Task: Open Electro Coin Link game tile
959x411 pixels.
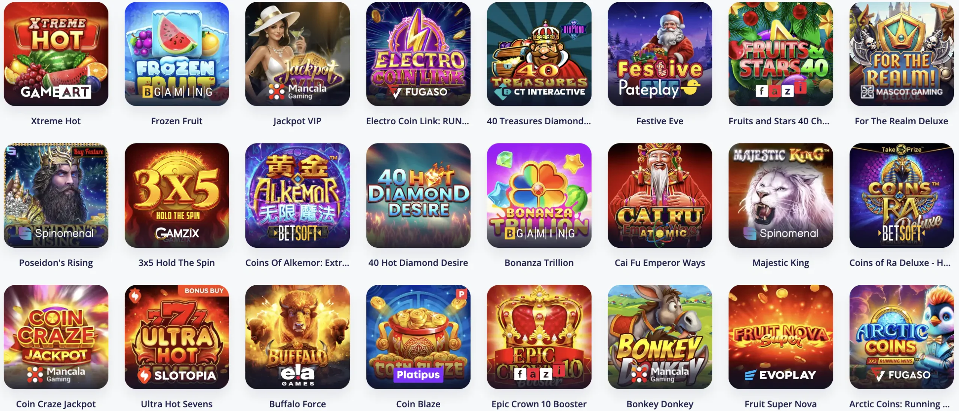Action: (418, 54)
